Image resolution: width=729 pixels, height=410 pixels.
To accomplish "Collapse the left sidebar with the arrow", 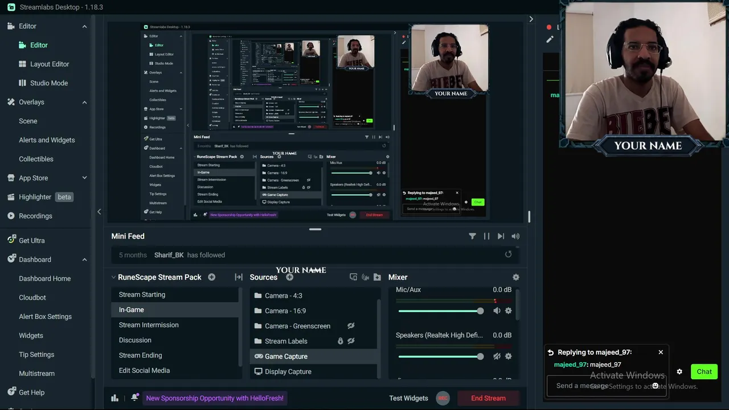I will 99,211.
